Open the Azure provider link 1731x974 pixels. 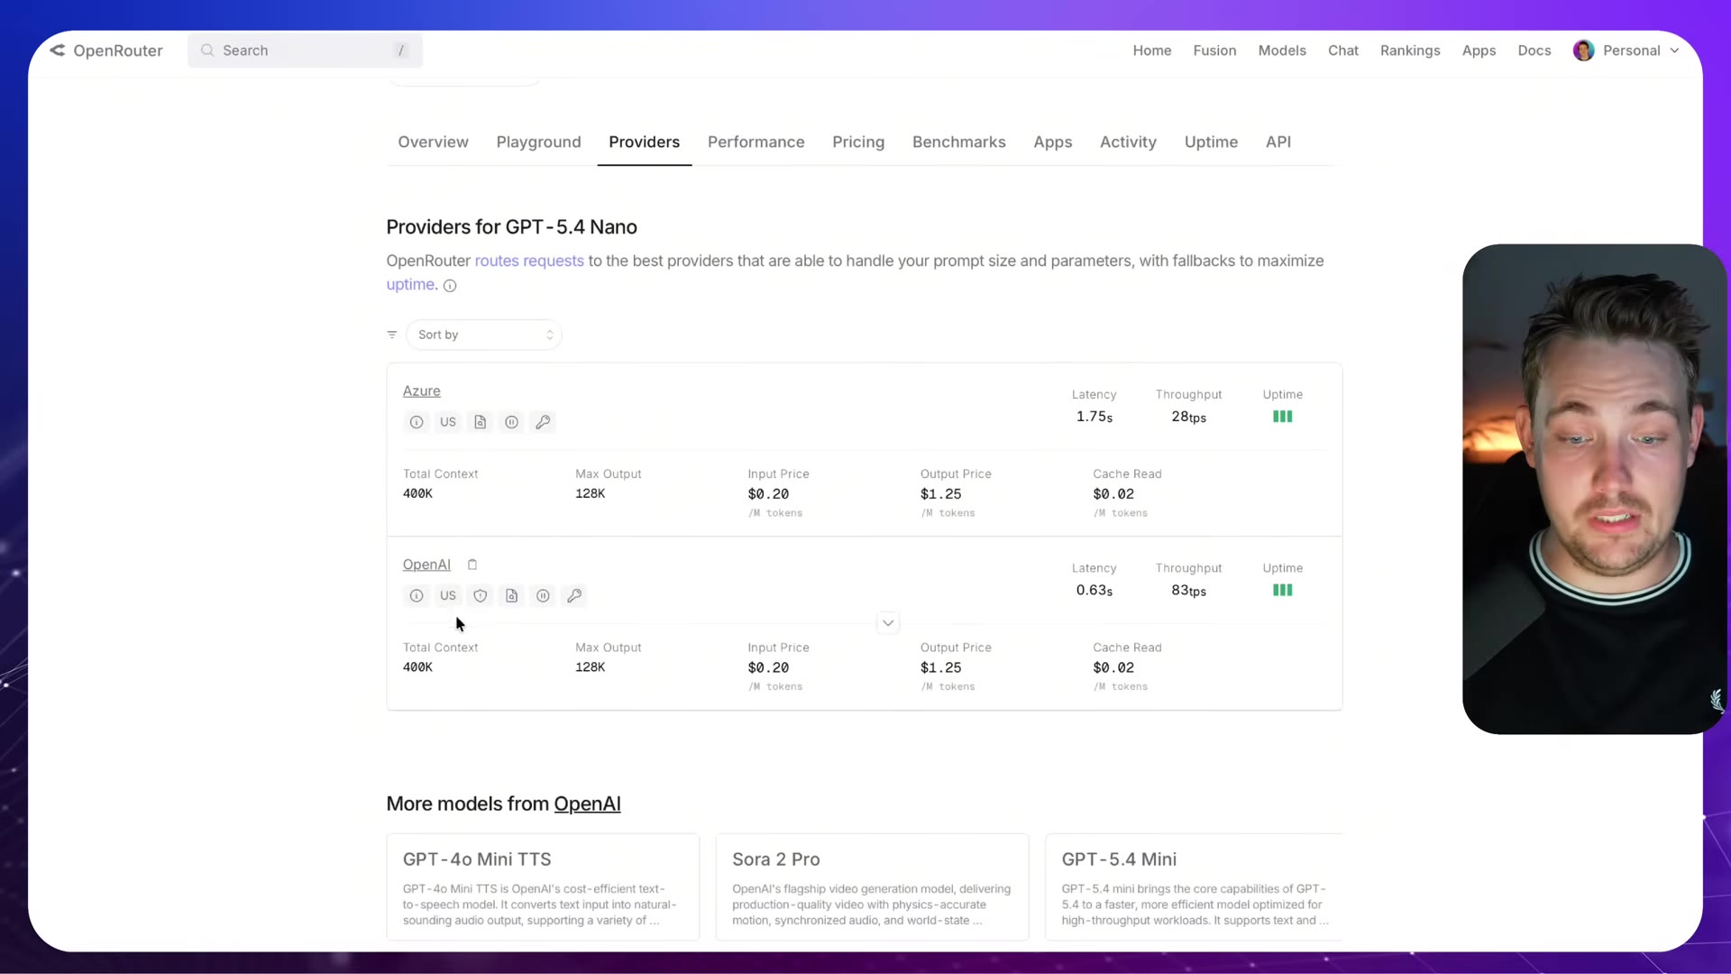421,391
